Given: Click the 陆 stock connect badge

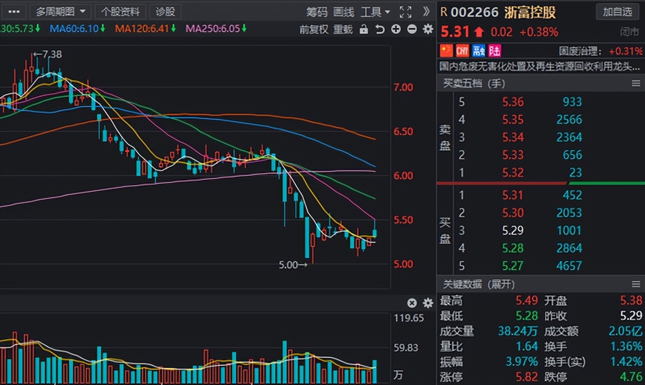Looking at the screenshot, I should (x=495, y=51).
